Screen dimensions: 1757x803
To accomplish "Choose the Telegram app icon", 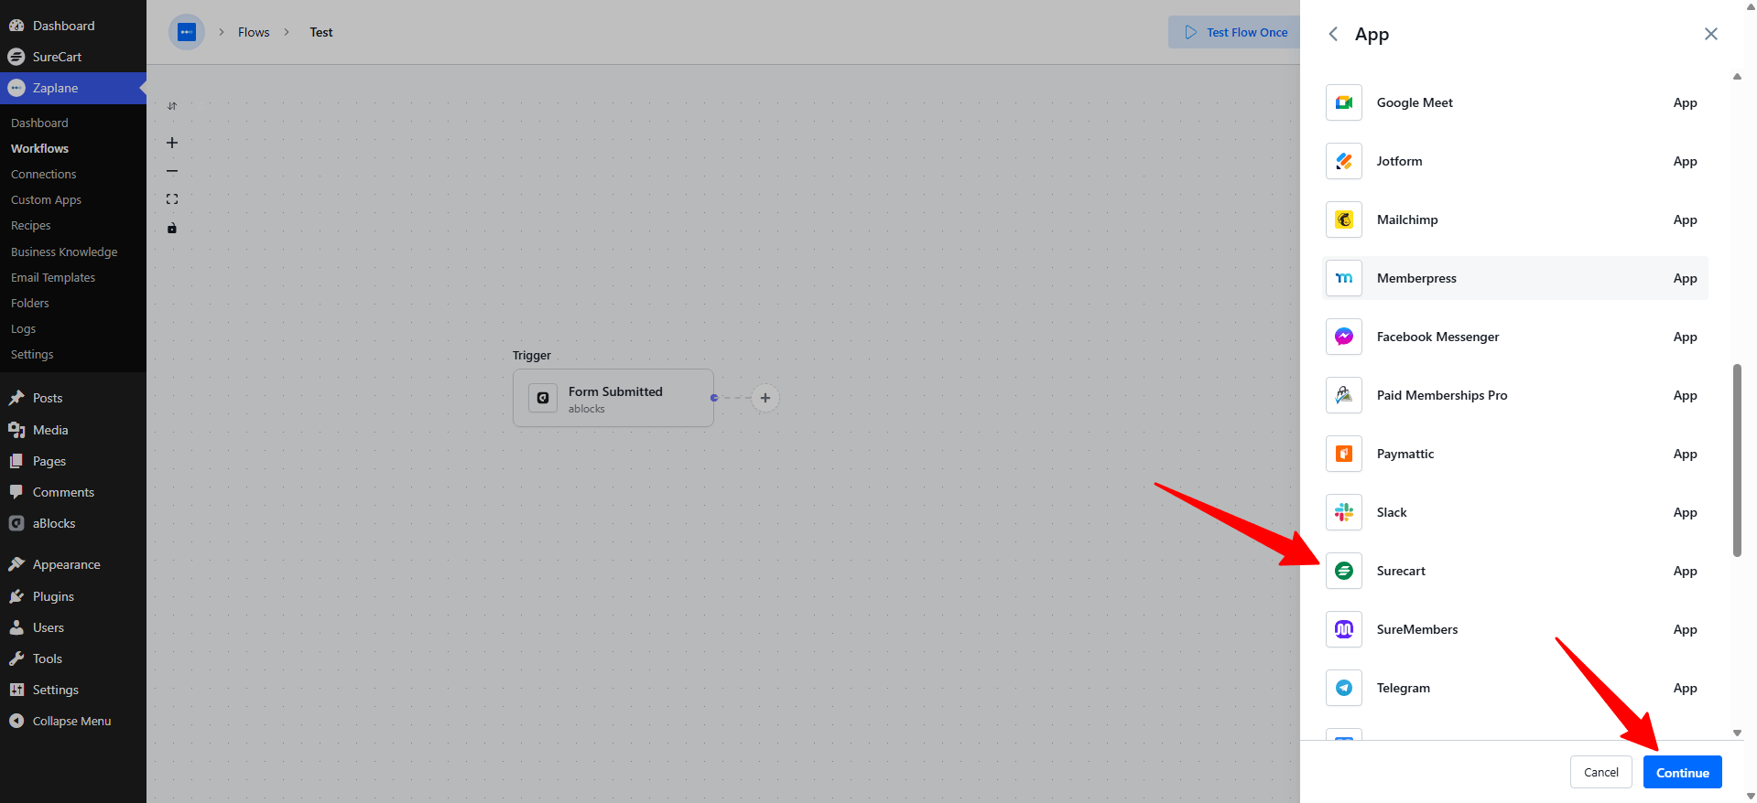I will 1344,688.
